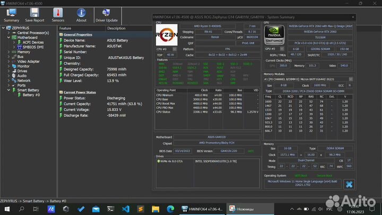Expand the ACPI Devices tree node
This screenshot has width=382, height=215.
click(x=14, y=42)
